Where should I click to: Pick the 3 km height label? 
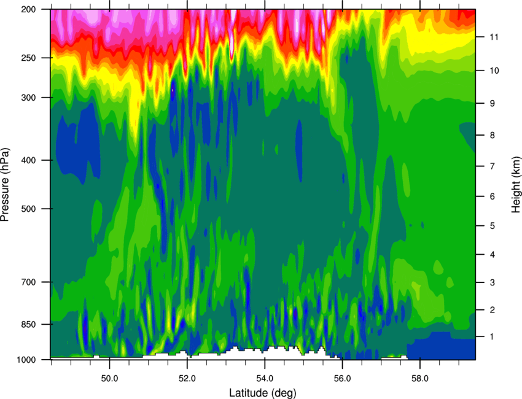(x=493, y=282)
